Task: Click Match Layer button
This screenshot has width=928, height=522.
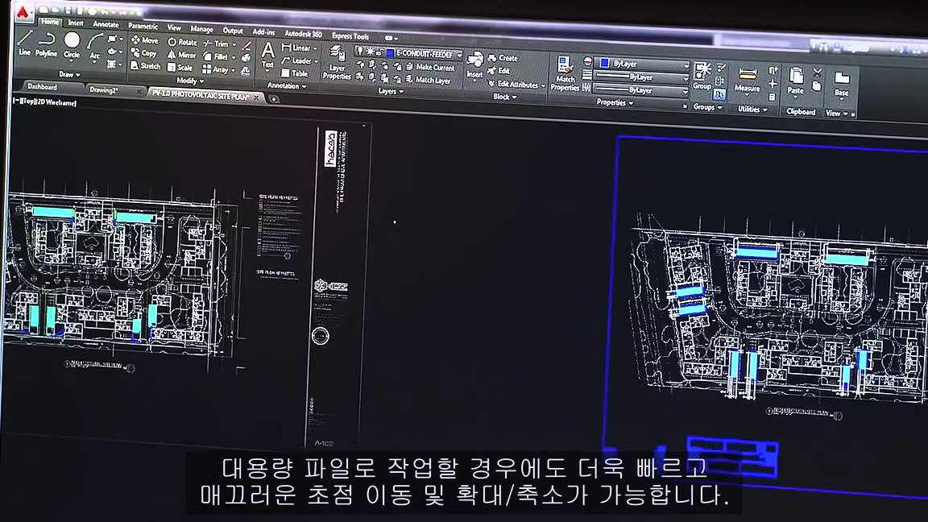Action: [x=428, y=80]
